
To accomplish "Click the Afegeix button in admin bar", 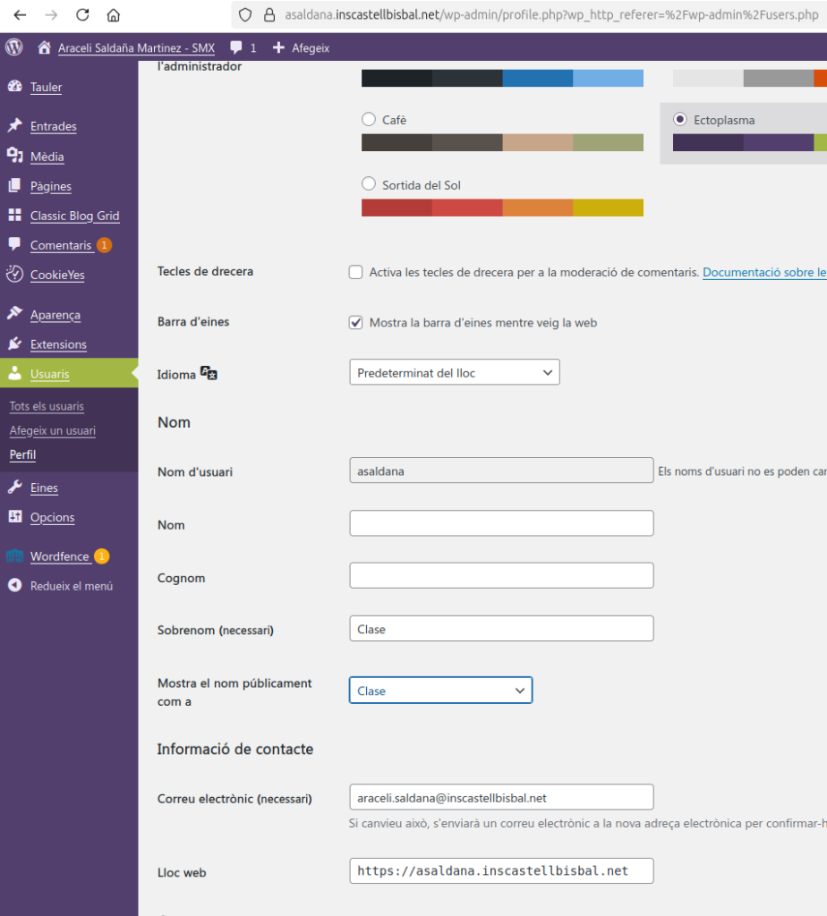I will [x=302, y=47].
